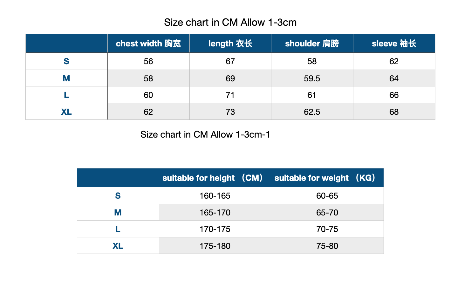Image resolution: width=457 pixels, height=286 pixels.
Task: Click the height range cell 160-165
Action: [215, 196]
